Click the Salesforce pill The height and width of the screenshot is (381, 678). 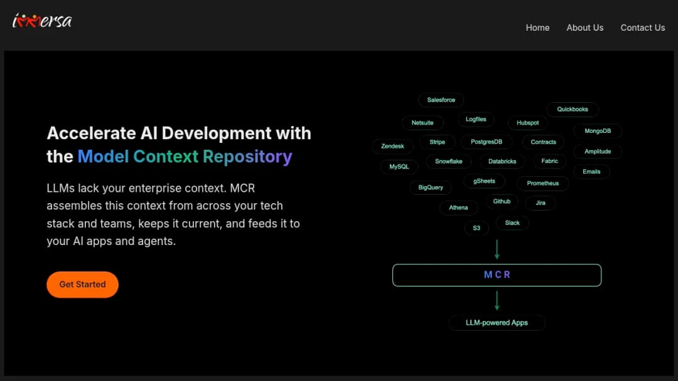tap(441, 100)
